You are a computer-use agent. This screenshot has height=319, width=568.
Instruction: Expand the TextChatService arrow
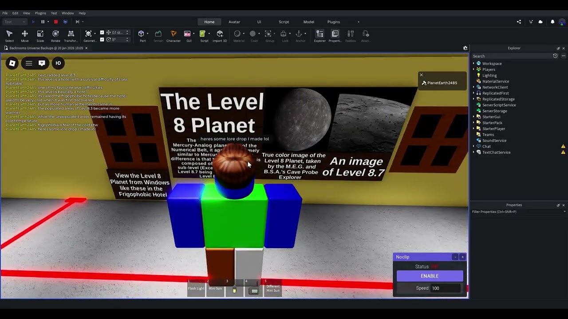pos(473,152)
